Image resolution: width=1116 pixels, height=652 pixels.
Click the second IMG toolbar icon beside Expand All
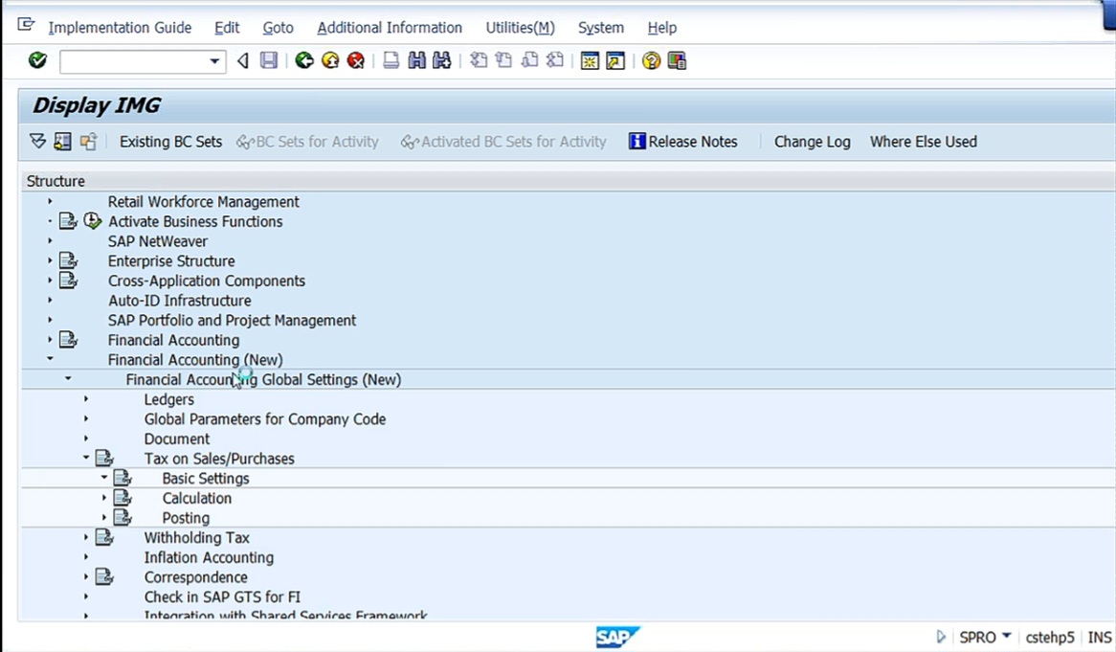pos(62,141)
